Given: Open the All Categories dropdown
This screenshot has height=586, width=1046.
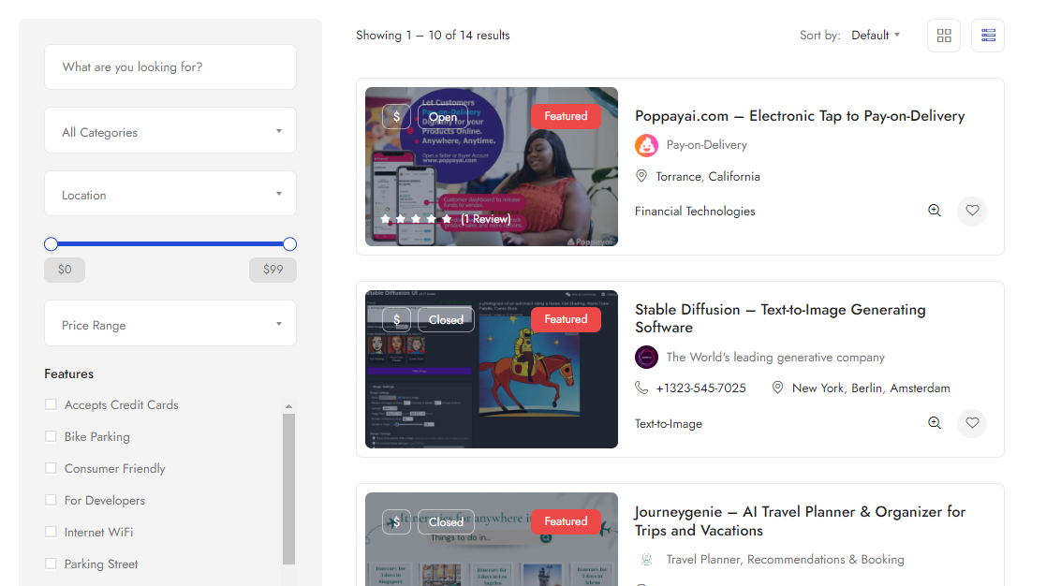Looking at the screenshot, I should point(170,131).
